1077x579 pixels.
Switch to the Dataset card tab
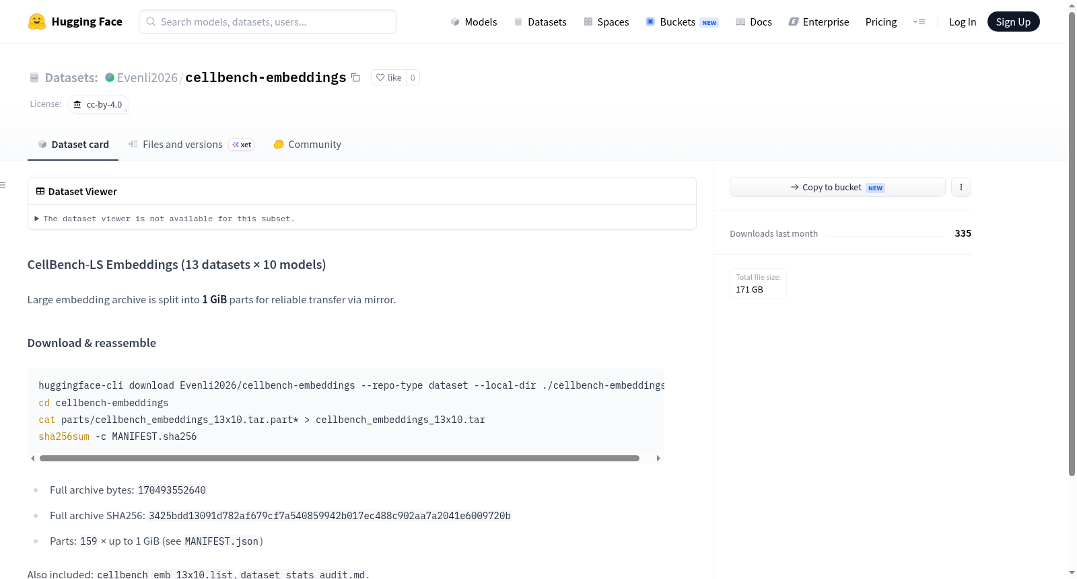73,144
